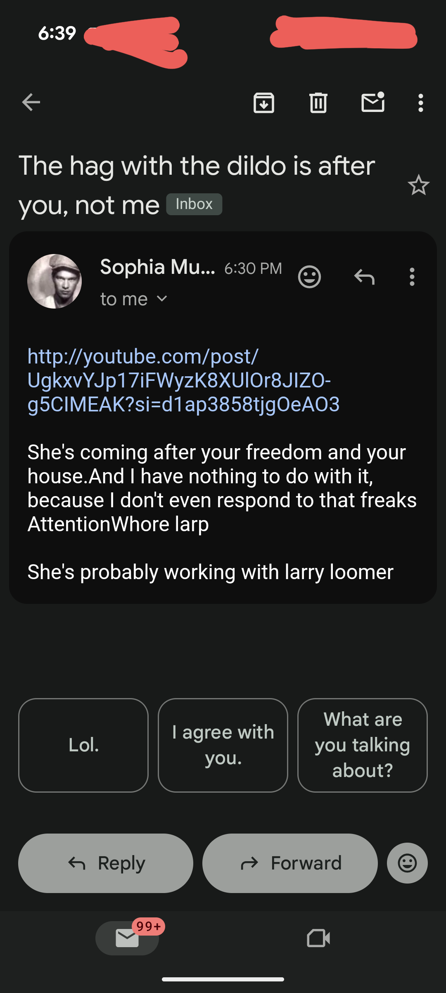The height and width of the screenshot is (993, 446).
Task: Archive this email conversation
Action: tap(264, 102)
